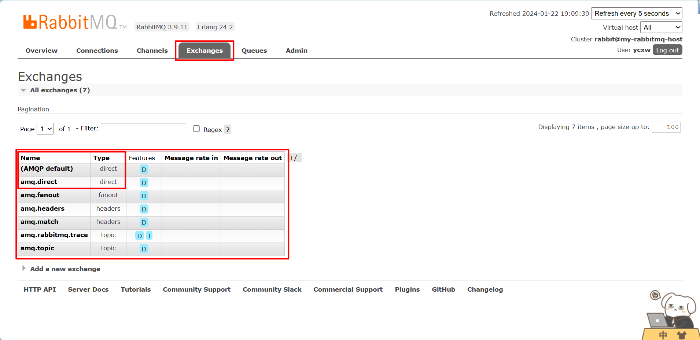Click the +/- column selector
Image resolution: width=700 pixels, height=340 pixels.
(x=295, y=158)
